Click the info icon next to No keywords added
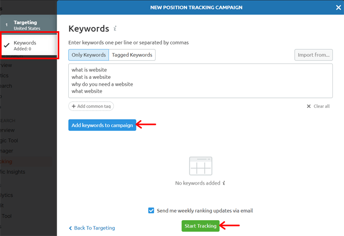 click(x=224, y=183)
